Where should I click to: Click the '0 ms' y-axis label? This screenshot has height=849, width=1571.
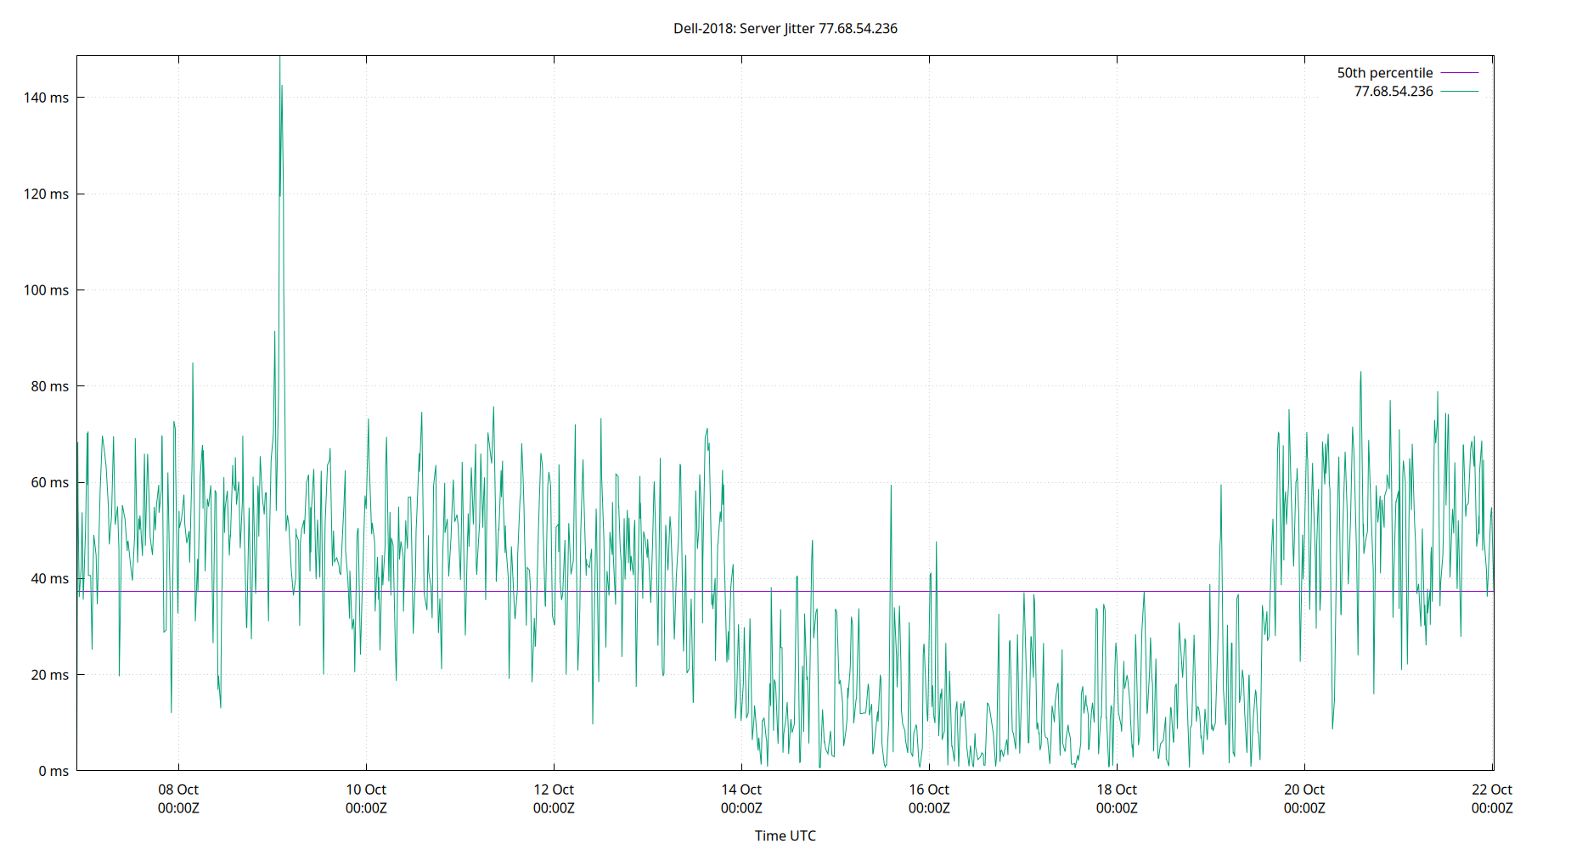pos(53,771)
